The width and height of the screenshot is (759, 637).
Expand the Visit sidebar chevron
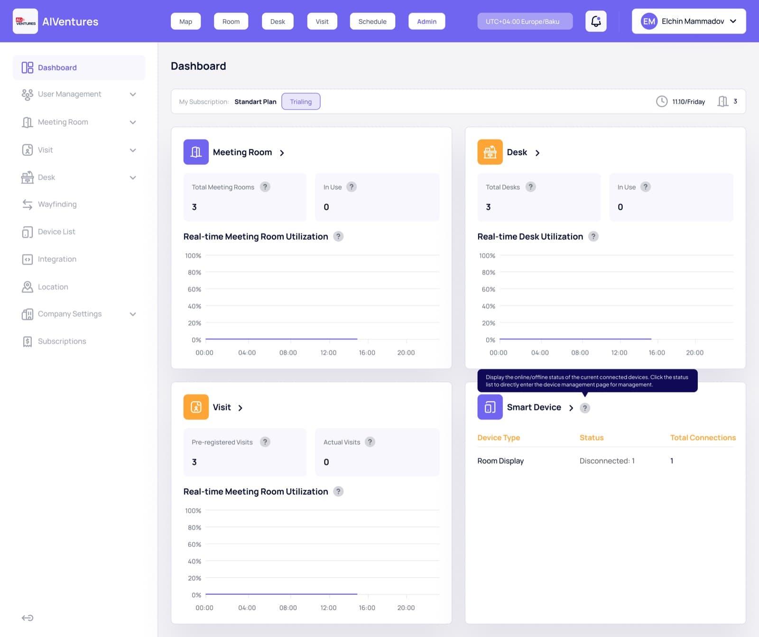133,150
